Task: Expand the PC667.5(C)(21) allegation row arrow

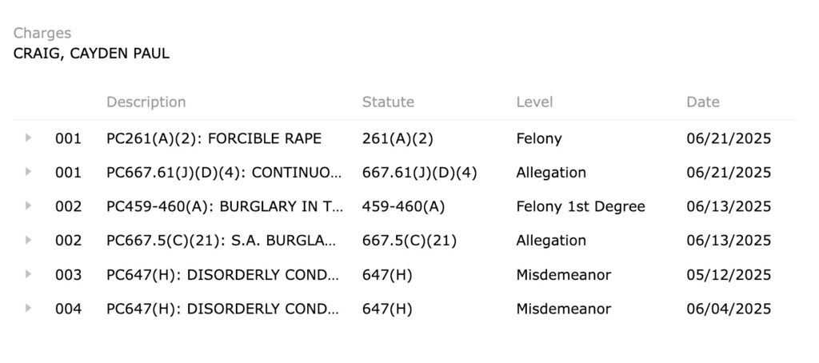Action: [29, 240]
